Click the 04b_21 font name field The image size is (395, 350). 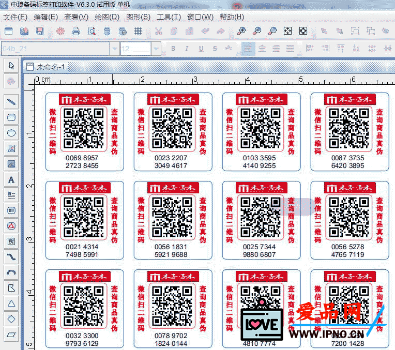click(x=55, y=49)
